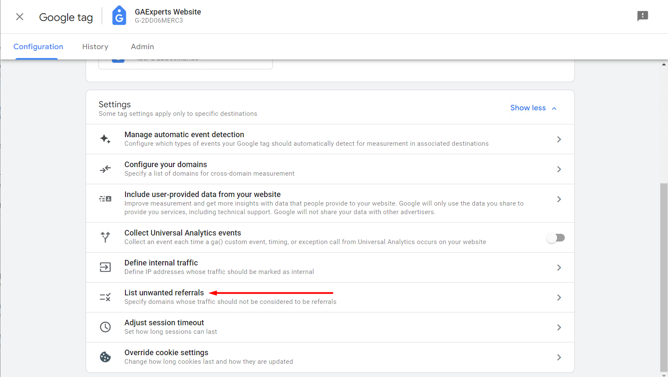The image size is (668, 377).
Task: Click the cross-domain icon next to Configure your domains
Action: pos(105,169)
